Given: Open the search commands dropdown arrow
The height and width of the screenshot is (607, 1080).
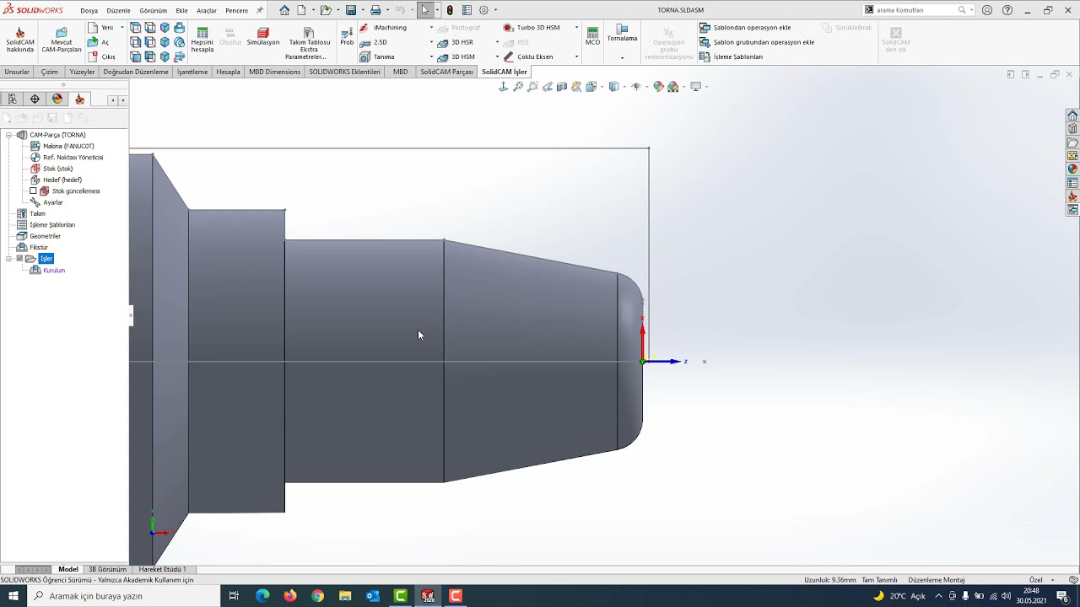Looking at the screenshot, I should point(971,10).
